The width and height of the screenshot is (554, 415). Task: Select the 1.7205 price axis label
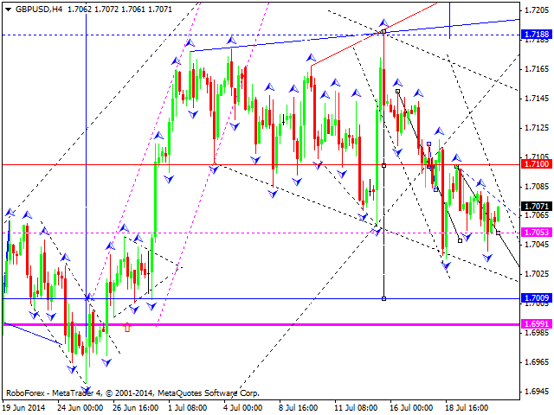(535, 10)
